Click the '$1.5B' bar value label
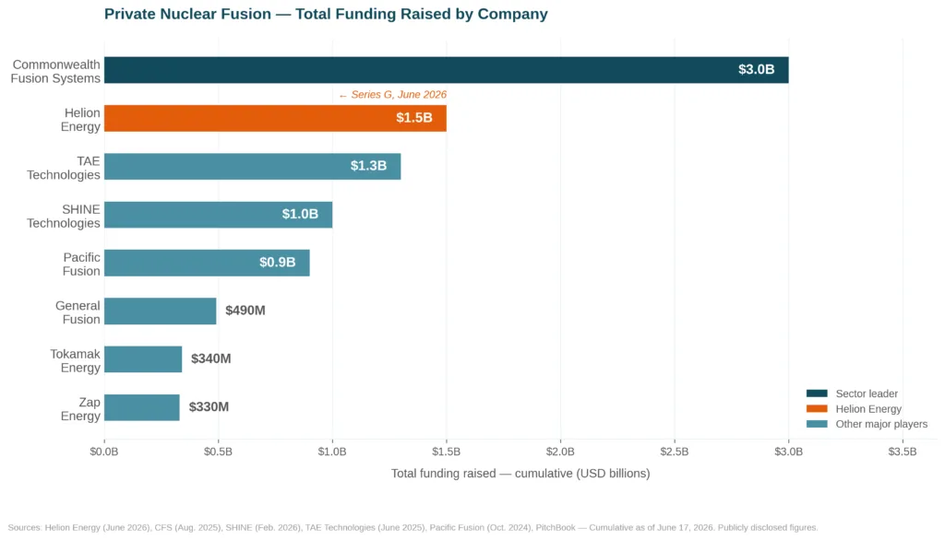The height and width of the screenshot is (540, 945). pos(414,118)
